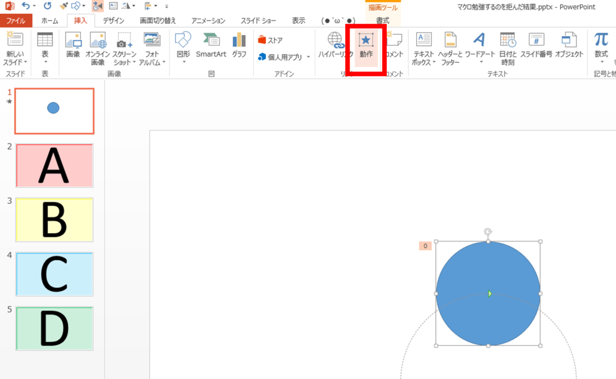Switch to the 表示 tab
Screen dimensions: 616x379
click(x=298, y=21)
